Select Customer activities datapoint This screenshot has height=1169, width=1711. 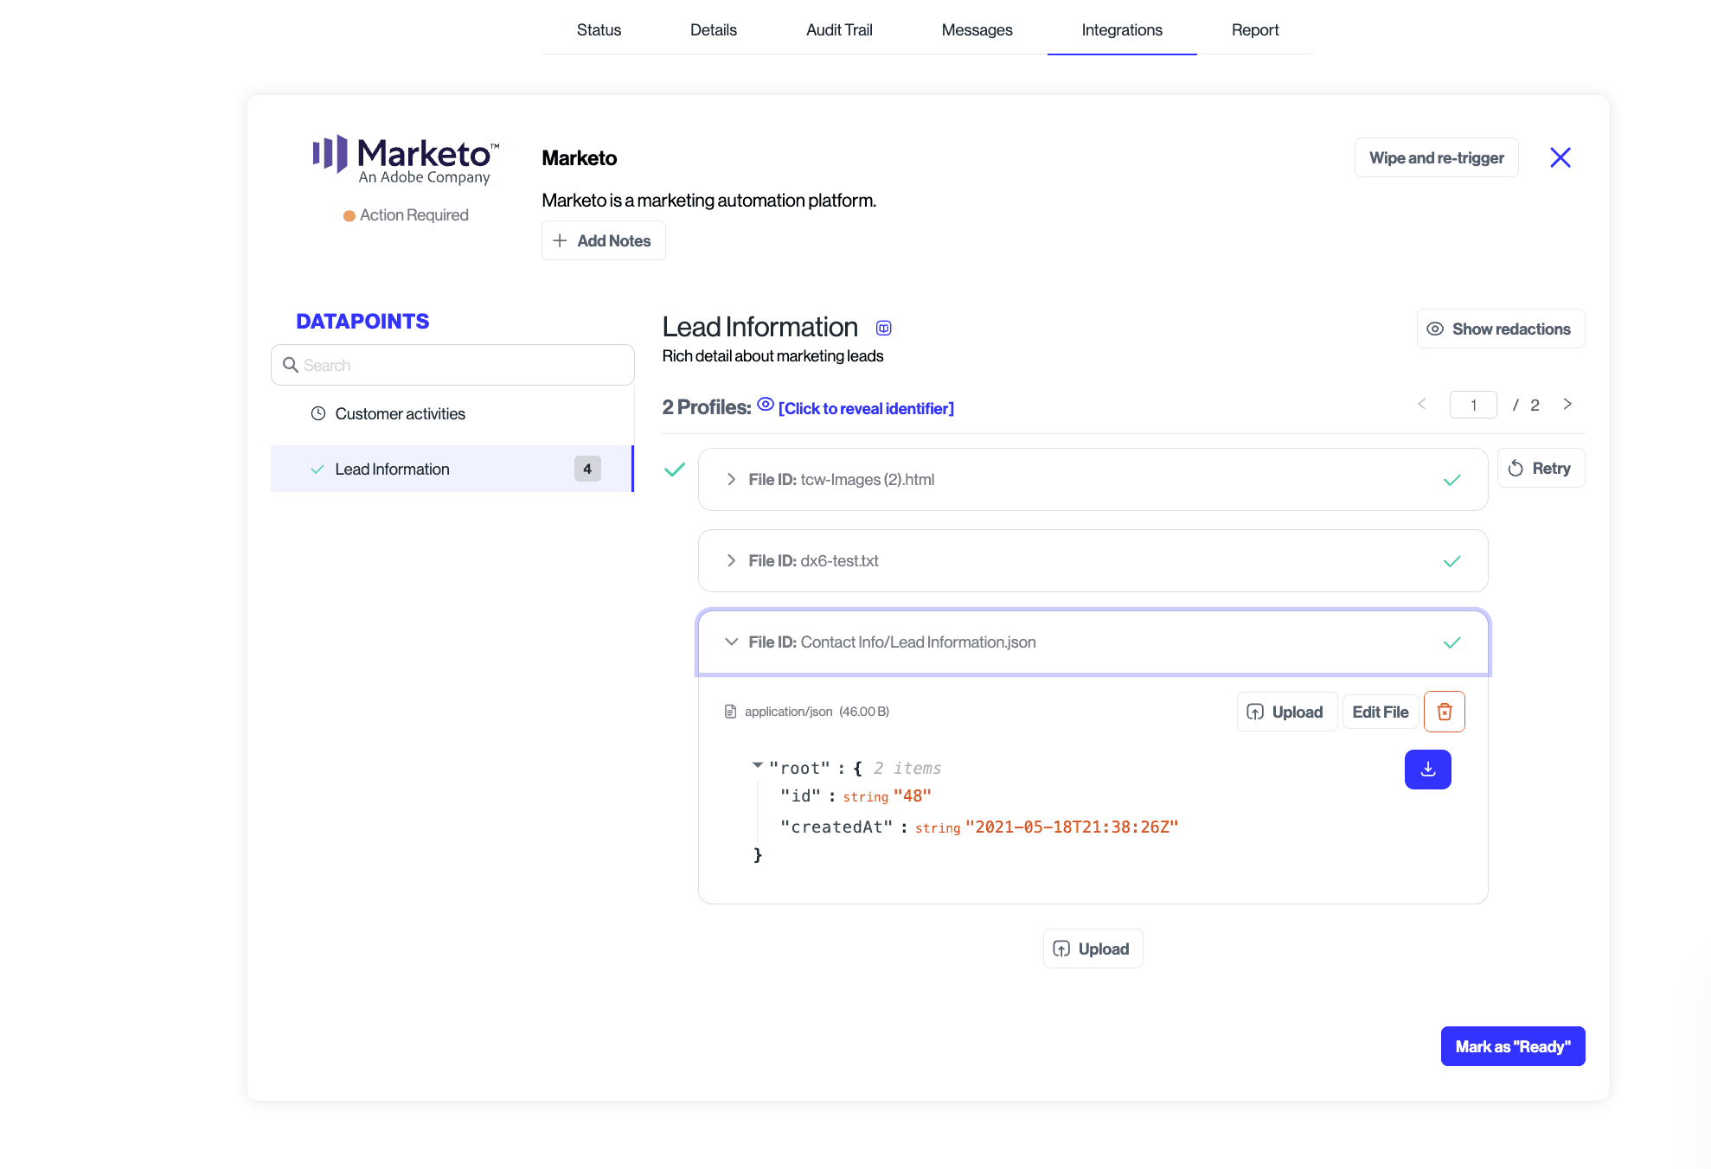(400, 413)
